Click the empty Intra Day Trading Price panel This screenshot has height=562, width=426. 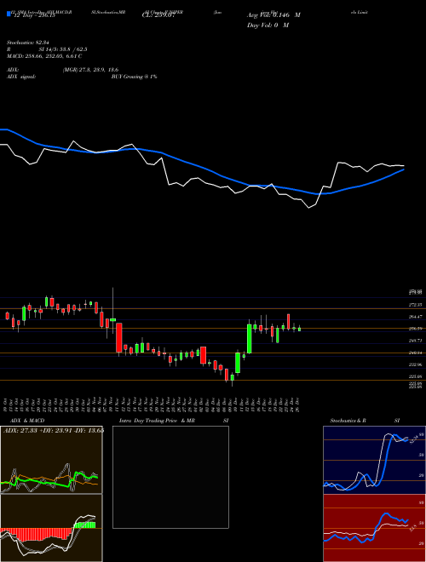pos(170,477)
